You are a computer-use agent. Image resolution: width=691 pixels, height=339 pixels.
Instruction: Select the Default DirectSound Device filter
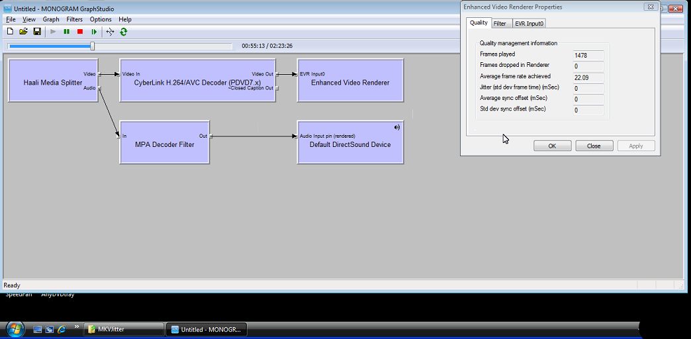click(x=350, y=142)
